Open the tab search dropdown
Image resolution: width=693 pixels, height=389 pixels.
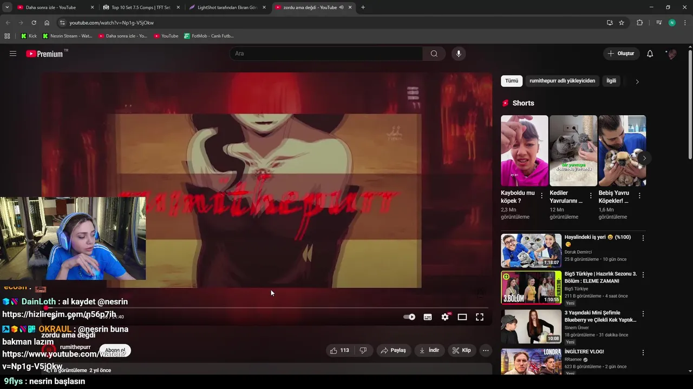7,8
